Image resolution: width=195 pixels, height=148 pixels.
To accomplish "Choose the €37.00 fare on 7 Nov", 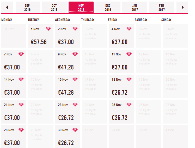I will tap(12, 67).
